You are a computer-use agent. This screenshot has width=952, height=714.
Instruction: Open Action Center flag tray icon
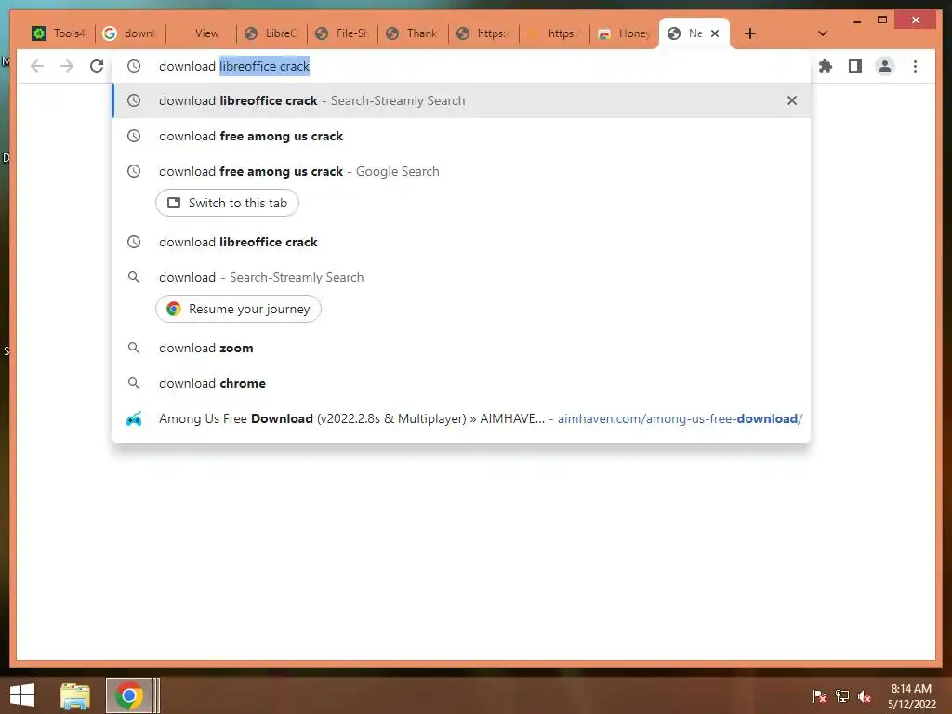click(819, 696)
